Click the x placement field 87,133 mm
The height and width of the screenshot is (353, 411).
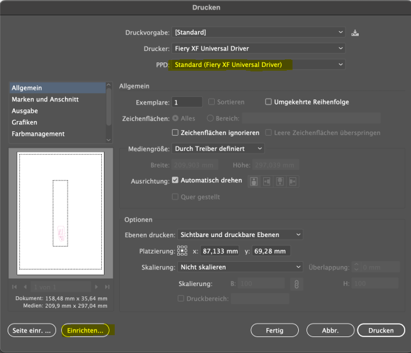(220, 251)
